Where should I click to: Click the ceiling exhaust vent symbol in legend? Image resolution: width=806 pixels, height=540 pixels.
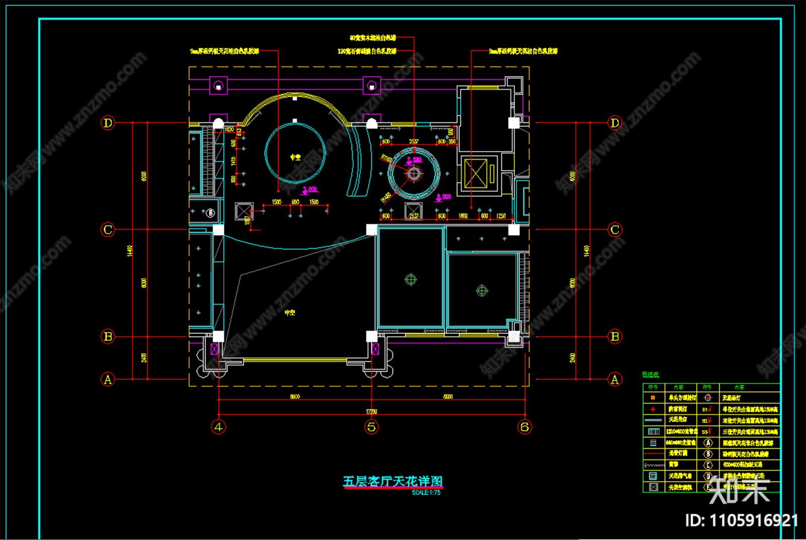[x=653, y=476]
